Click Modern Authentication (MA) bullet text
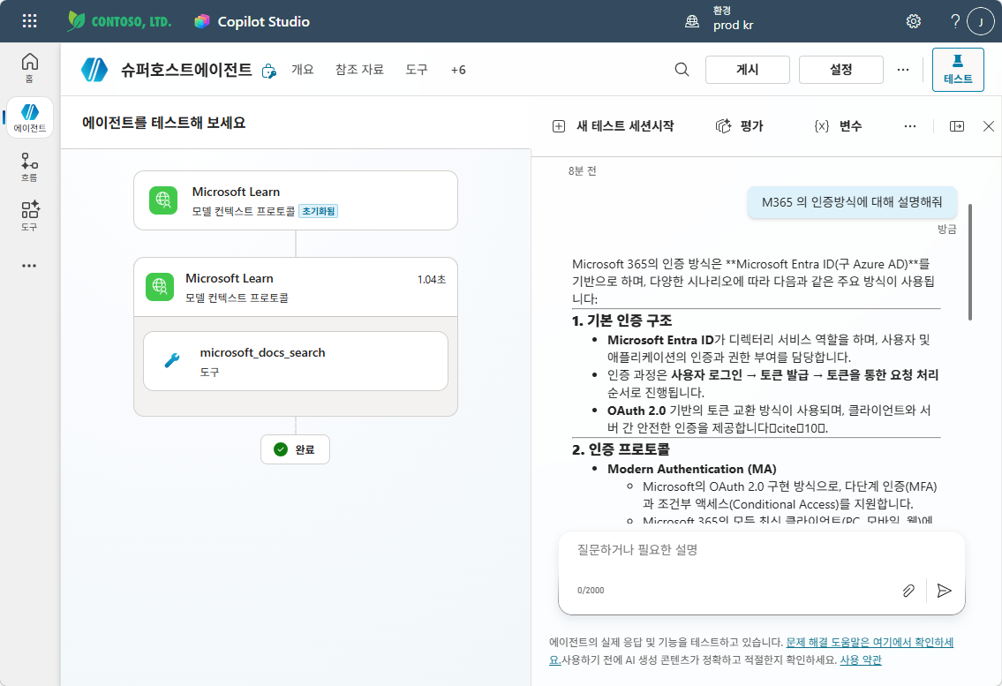Viewport: 1002px width, 686px height. click(692, 469)
